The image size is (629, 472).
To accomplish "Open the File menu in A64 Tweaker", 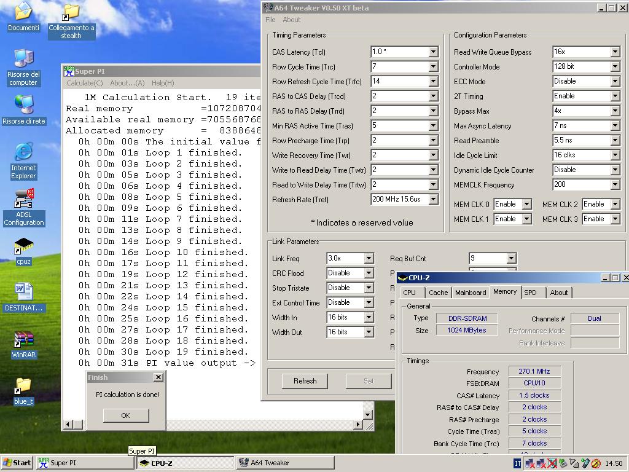I will click(x=270, y=20).
